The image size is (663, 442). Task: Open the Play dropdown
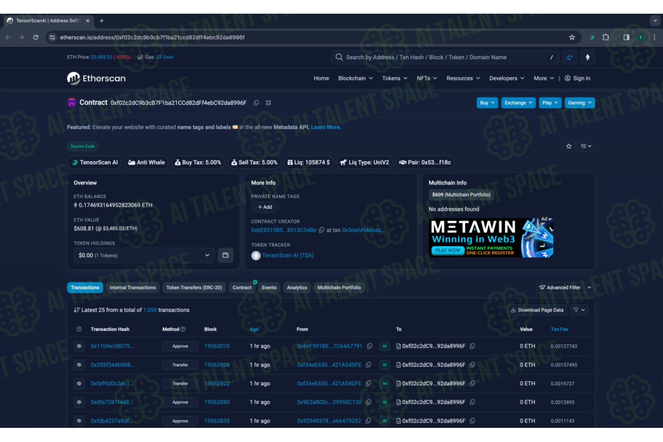click(550, 103)
